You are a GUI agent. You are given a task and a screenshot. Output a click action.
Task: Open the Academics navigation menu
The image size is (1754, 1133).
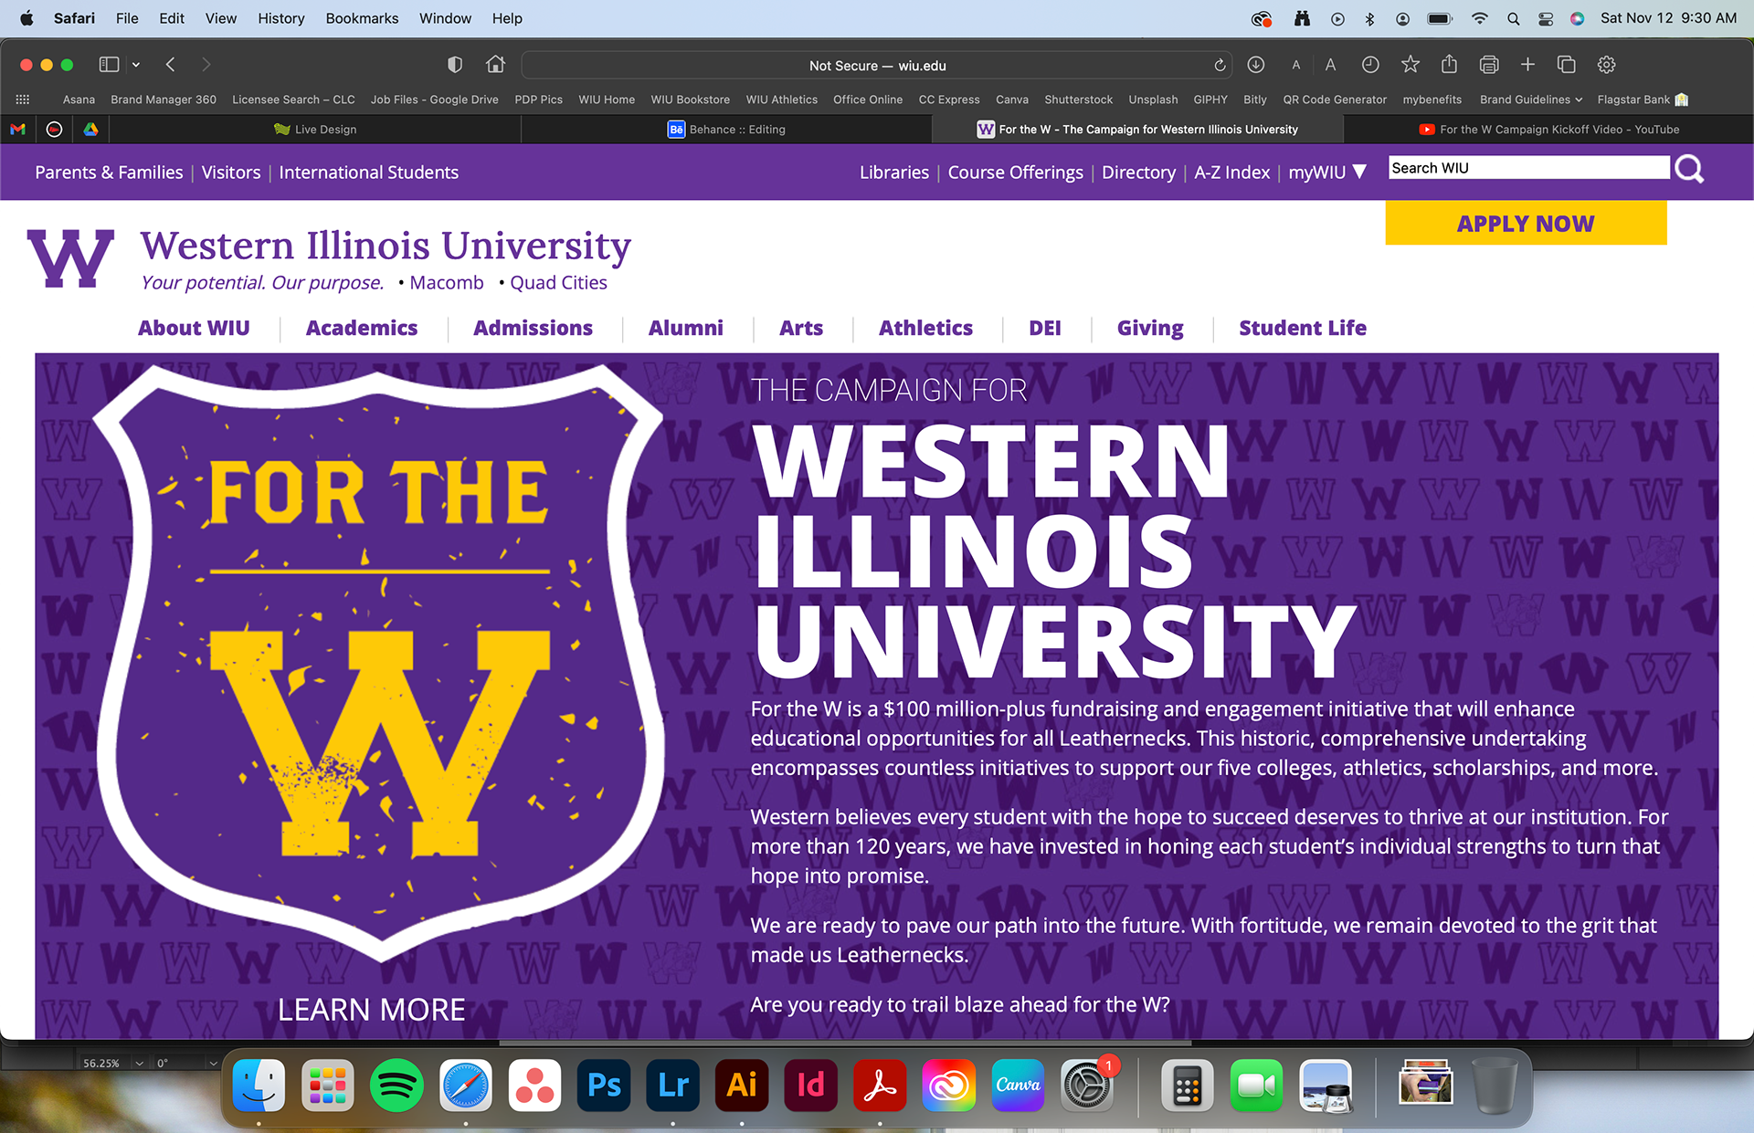362,328
